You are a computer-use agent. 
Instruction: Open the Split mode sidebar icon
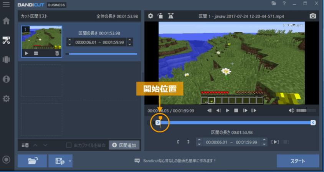pyautogui.click(x=6, y=60)
